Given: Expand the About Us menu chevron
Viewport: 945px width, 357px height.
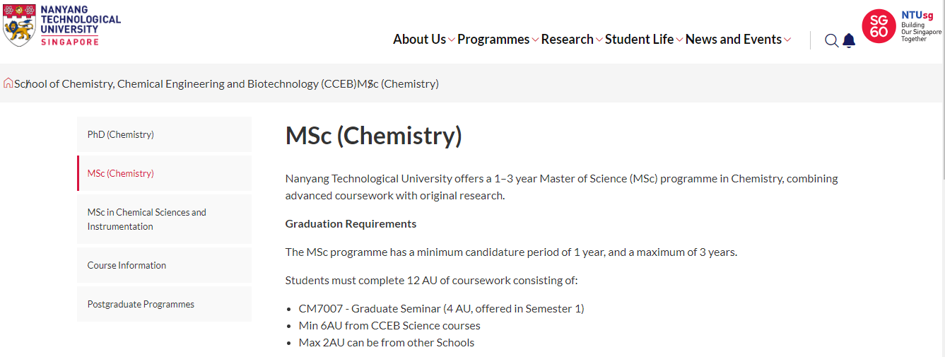Looking at the screenshot, I should [452, 40].
